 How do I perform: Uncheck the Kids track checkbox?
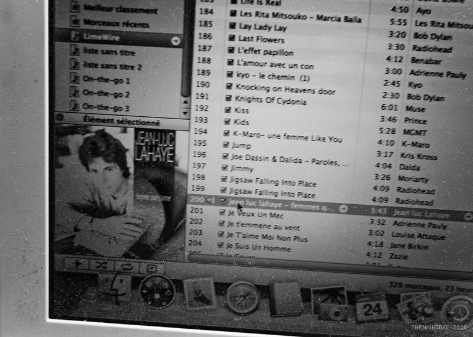click(227, 122)
